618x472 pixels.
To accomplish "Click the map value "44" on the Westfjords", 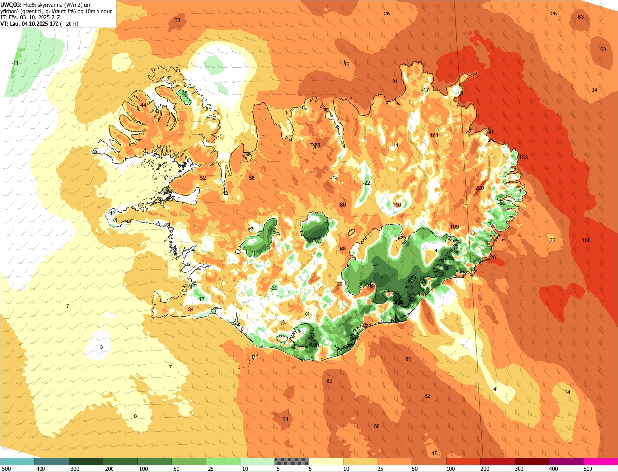I will pyautogui.click(x=143, y=105).
